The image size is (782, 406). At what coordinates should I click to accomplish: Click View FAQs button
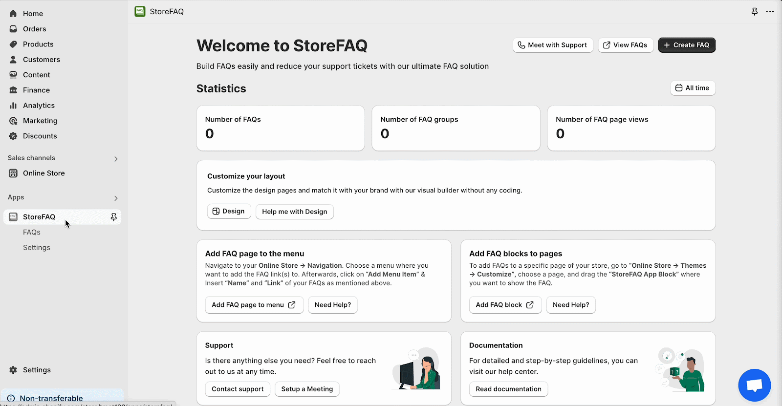tap(626, 45)
